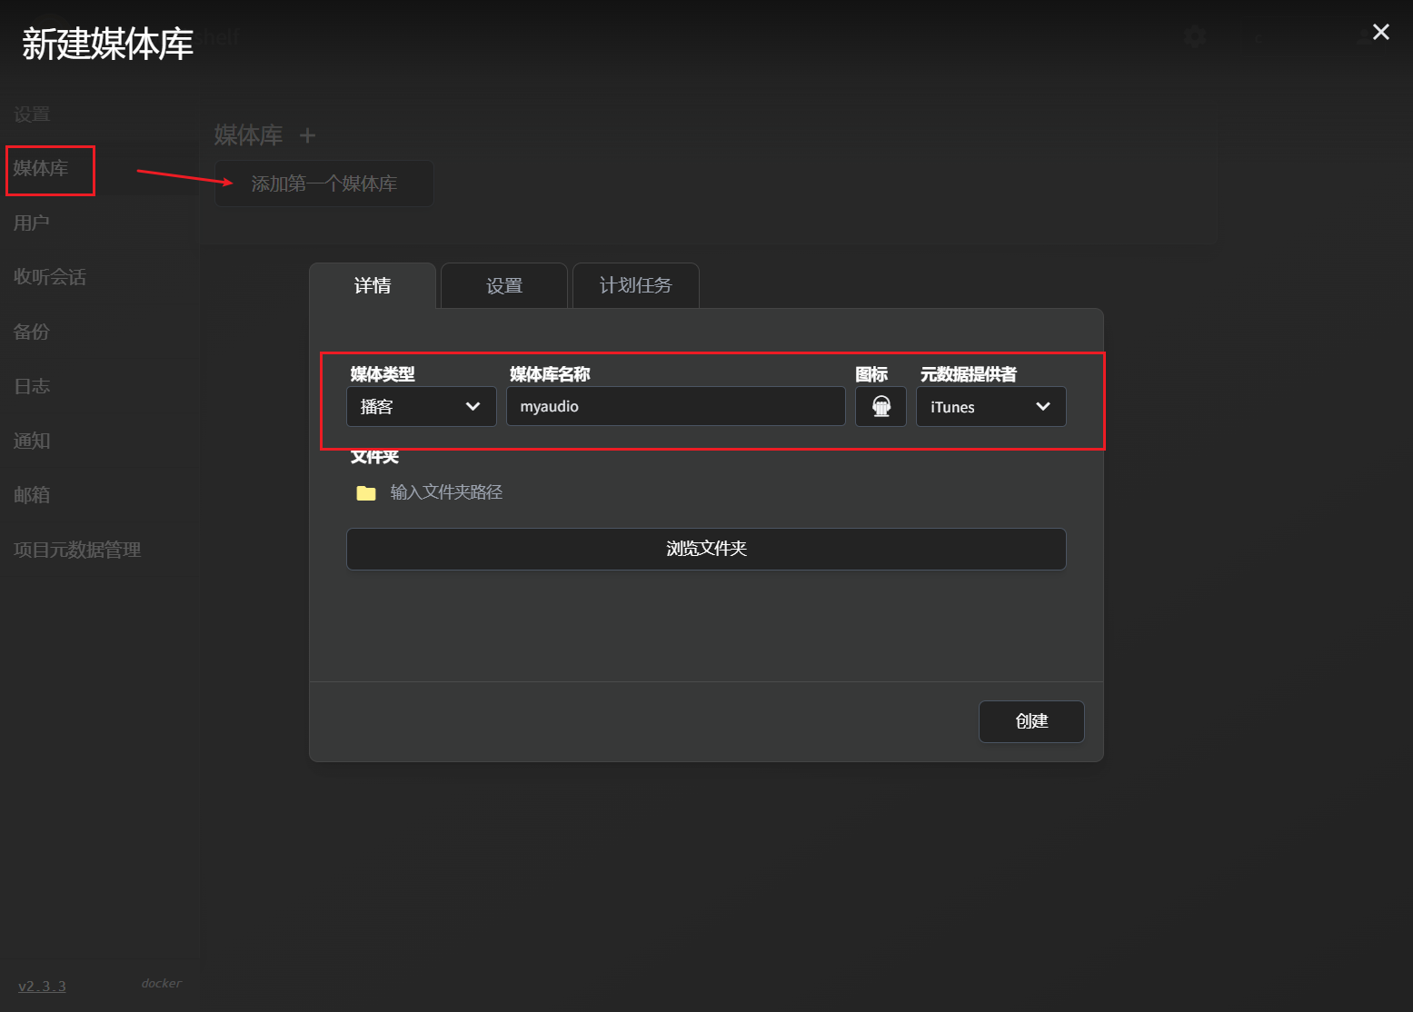1413x1012 pixels.
Task: Switch to the 设置 tab
Action: tap(504, 286)
